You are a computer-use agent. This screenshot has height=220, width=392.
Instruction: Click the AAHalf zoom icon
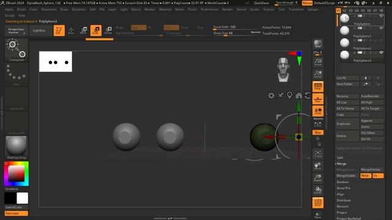click(x=318, y=74)
